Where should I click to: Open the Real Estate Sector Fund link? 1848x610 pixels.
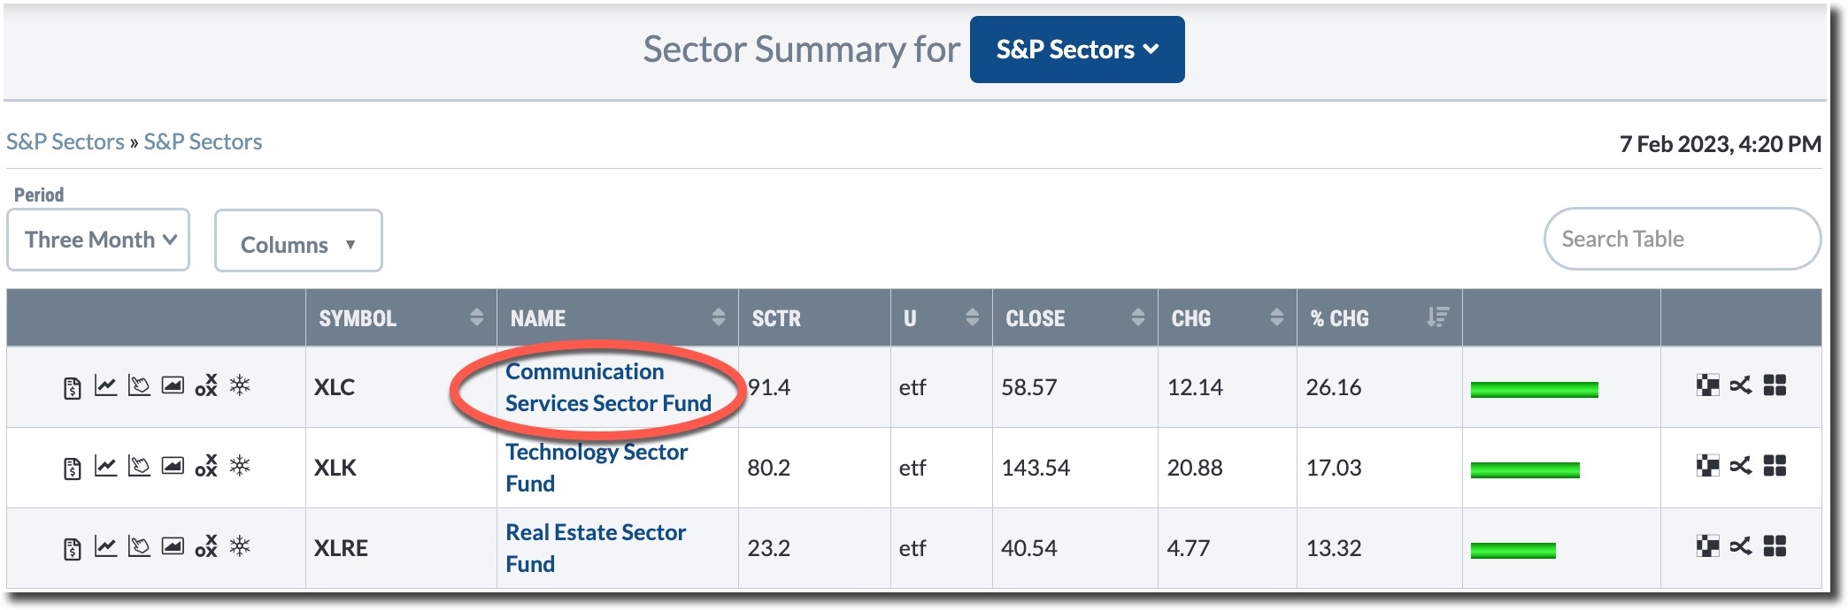[595, 547]
